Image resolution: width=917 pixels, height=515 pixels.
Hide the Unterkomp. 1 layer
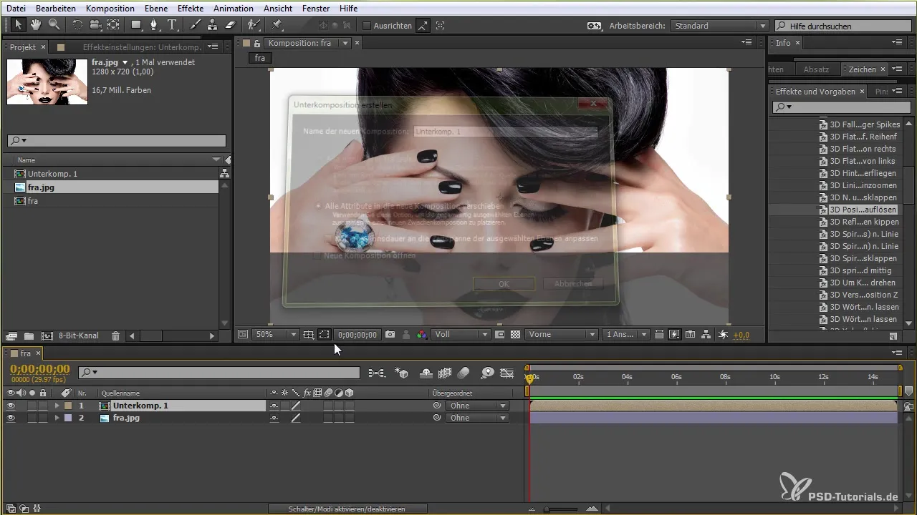pyautogui.click(x=11, y=406)
